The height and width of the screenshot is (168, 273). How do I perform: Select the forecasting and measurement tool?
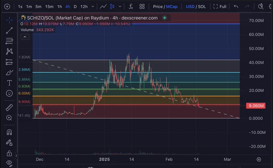click(x=9, y=62)
